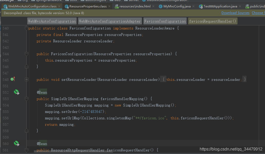Click Java class icon on MyMvcConfig tab
The height and width of the screenshot is (154, 265).
click(x=161, y=7)
